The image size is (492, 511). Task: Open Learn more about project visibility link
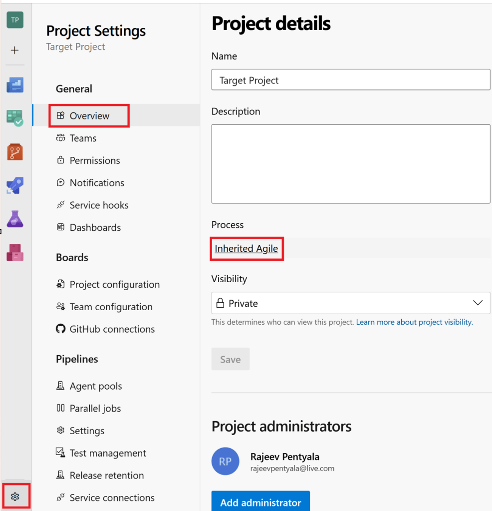tap(414, 322)
